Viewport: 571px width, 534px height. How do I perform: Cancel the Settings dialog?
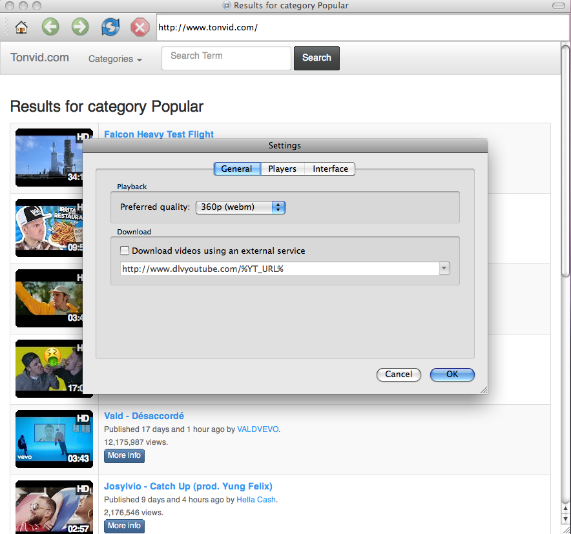coord(399,375)
